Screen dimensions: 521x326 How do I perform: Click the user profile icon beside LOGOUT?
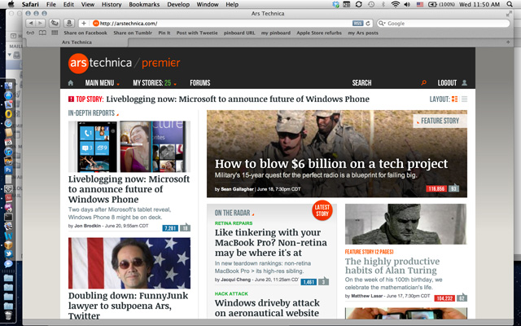(x=465, y=83)
